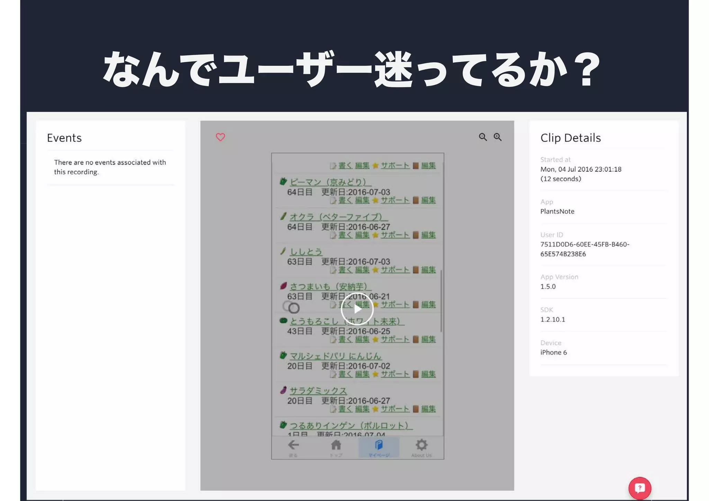709x501 pixels.
Task: Select the PlantsNote app name
Action: tap(557, 211)
